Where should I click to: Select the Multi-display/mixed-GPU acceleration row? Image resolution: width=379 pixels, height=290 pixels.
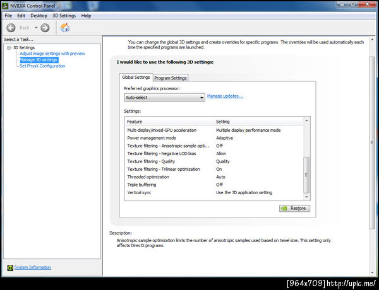tap(214, 130)
